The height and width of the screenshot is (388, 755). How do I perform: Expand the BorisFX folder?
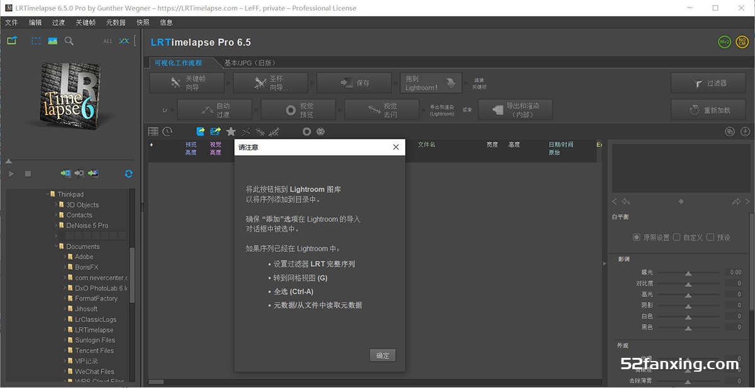65,267
